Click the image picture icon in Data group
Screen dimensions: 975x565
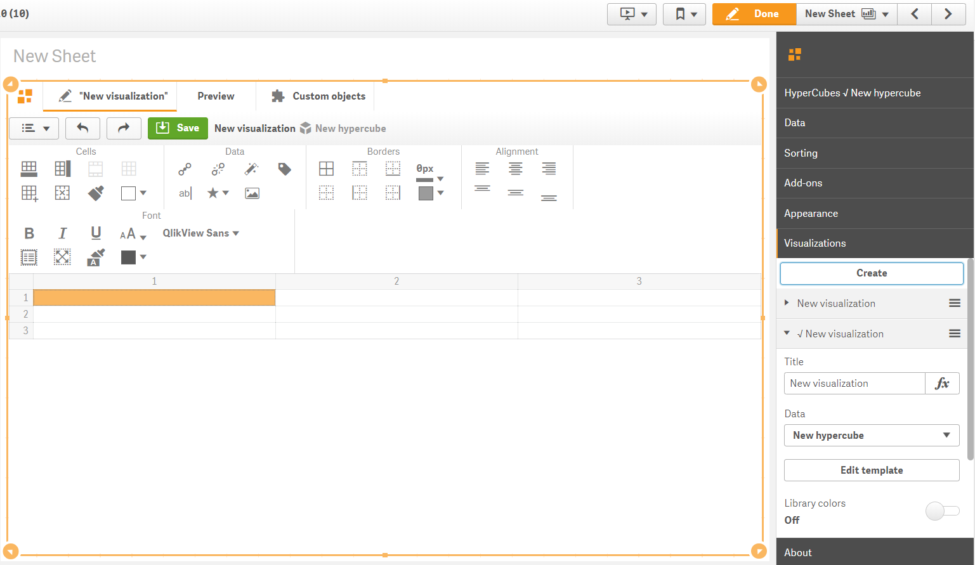(252, 193)
